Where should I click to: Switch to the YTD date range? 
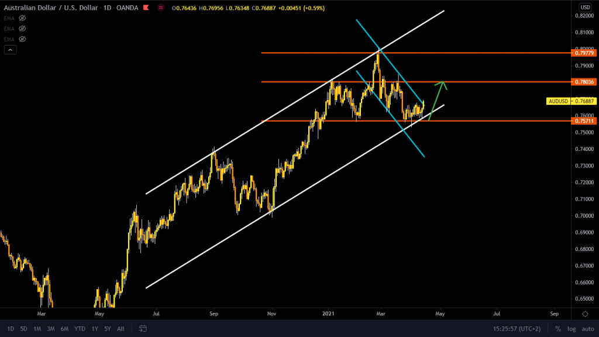coord(80,329)
